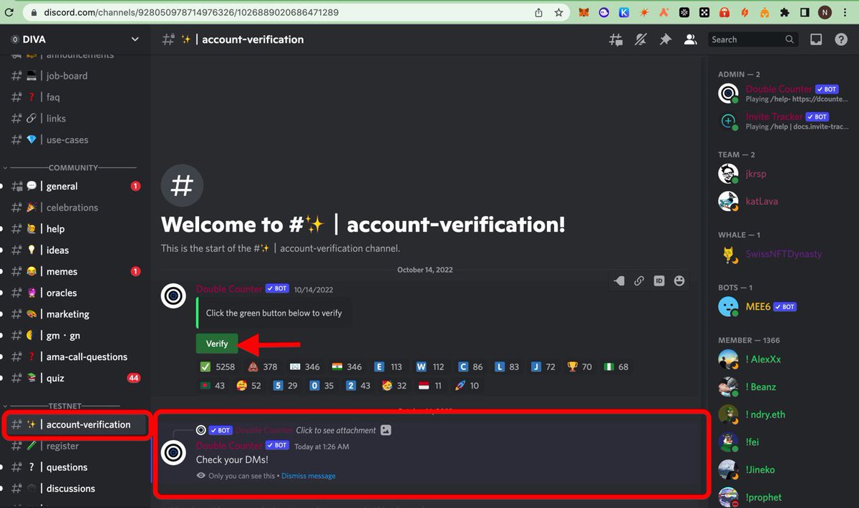859x508 pixels.
Task: Open the oracles channel
Action: (x=74, y=293)
